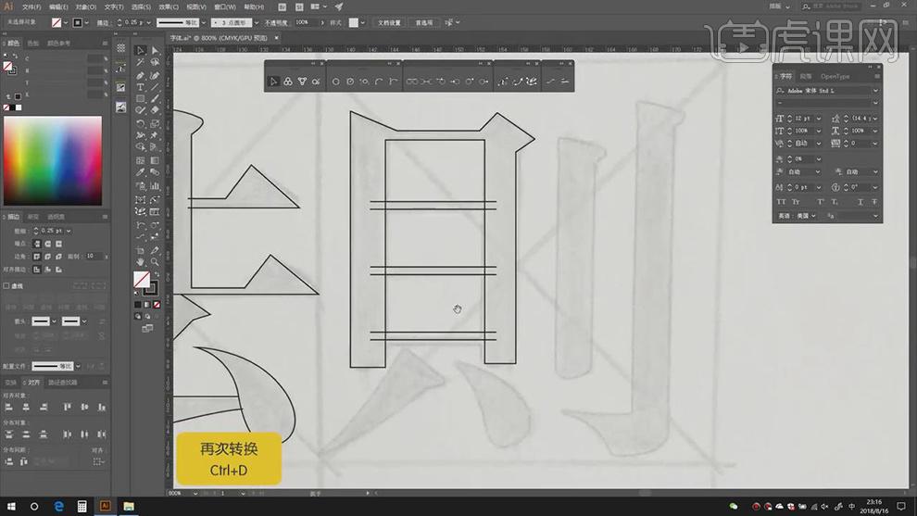Open the 文件(F) menu
The width and height of the screenshot is (917, 516).
point(31,7)
